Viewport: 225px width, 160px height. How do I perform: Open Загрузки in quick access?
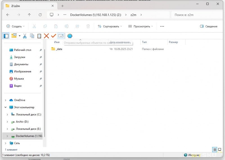pos(19,57)
